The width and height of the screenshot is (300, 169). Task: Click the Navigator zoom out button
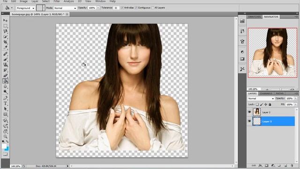pos(267,89)
